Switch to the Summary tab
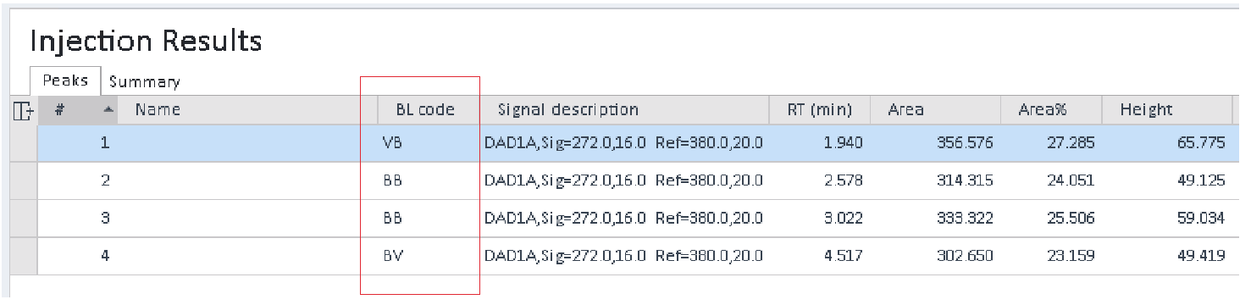The height and width of the screenshot is (305, 1251). [x=144, y=81]
